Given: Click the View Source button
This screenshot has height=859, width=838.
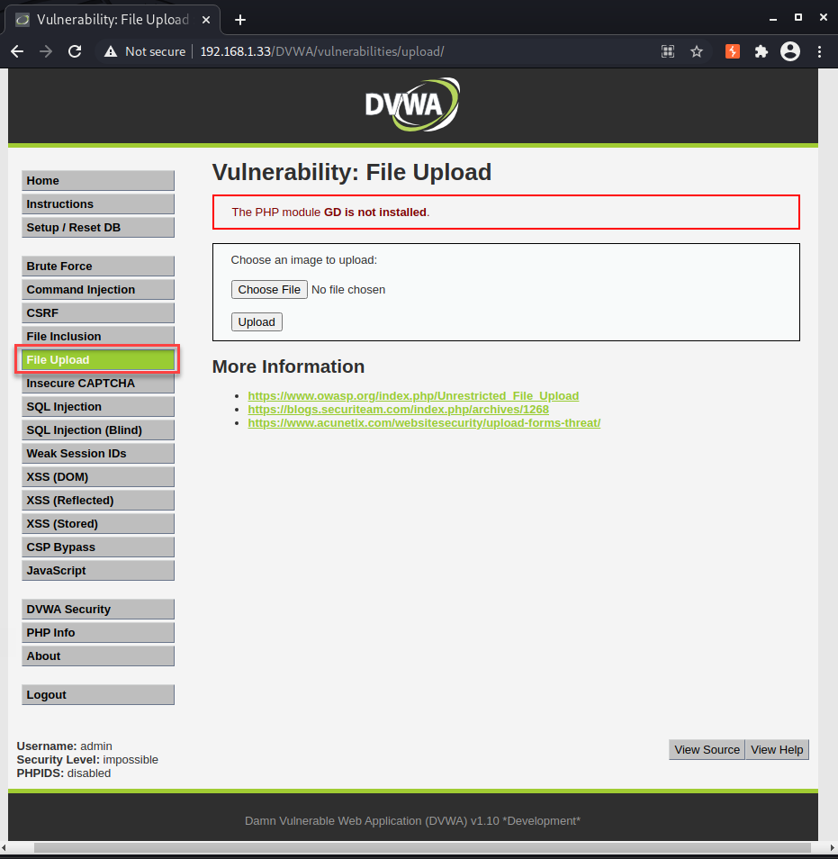Looking at the screenshot, I should [707, 749].
